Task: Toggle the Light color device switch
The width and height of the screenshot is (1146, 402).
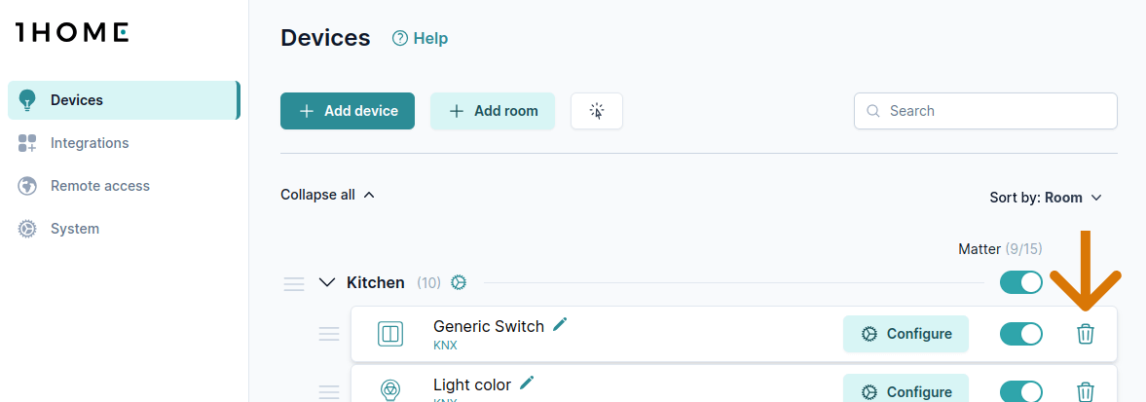Action: point(1020,391)
